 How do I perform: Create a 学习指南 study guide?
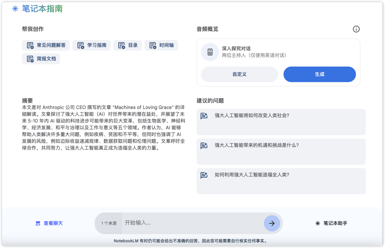(x=91, y=45)
